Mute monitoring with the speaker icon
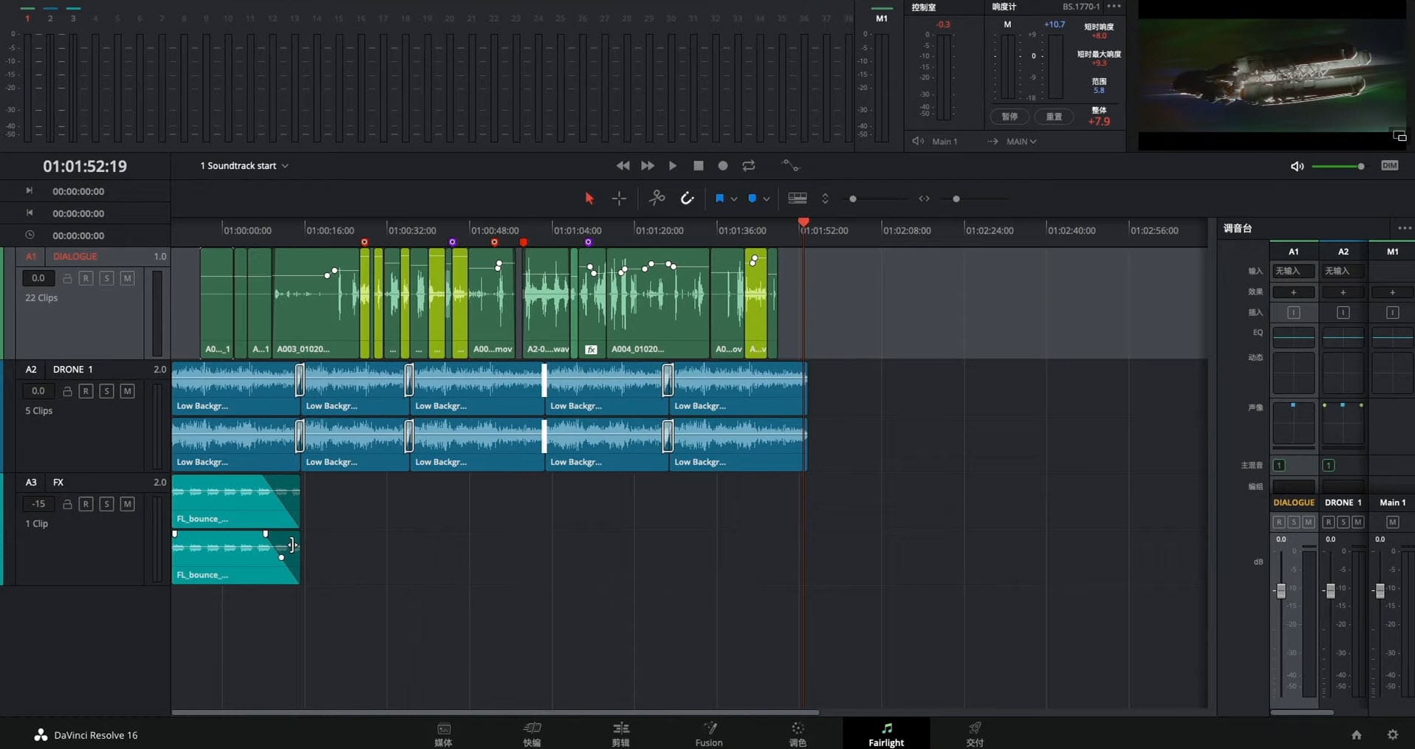 coord(1297,167)
